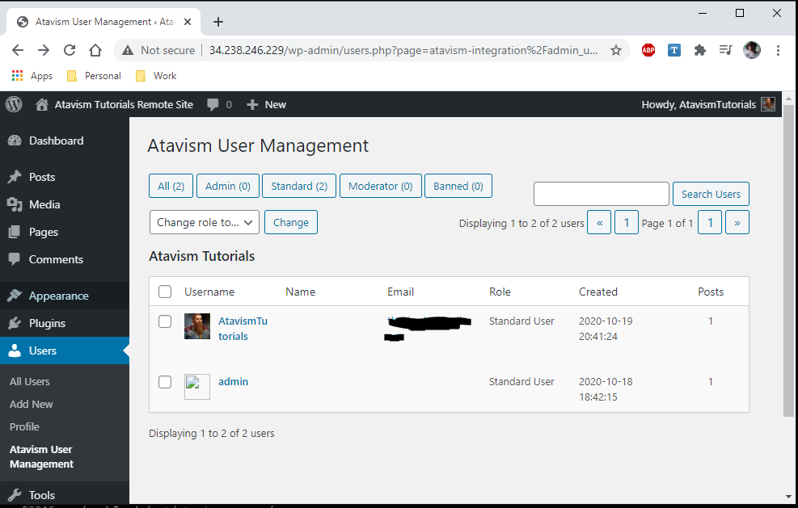Image resolution: width=798 pixels, height=508 pixels.
Task: Click the Adblock Plus extension icon
Action: [x=648, y=50]
